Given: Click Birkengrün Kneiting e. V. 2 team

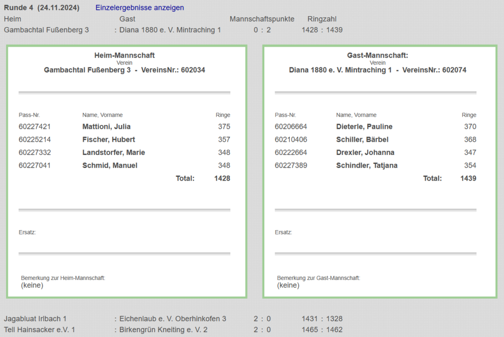Looking at the screenshot, I should [163, 330].
